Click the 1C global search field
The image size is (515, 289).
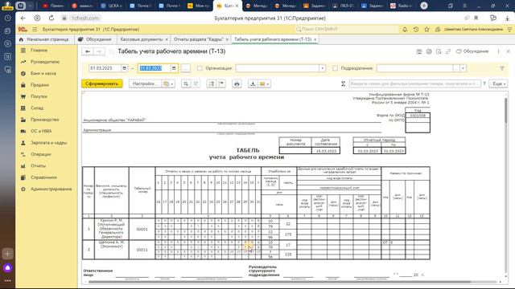(x=347, y=29)
